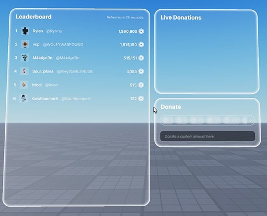
Task: Click the amount 515,151
Action: click(130, 58)
